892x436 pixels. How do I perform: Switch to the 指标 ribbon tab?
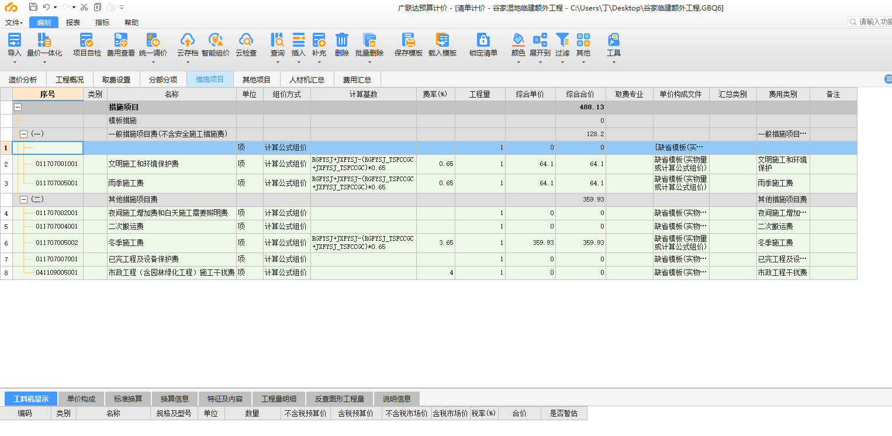(102, 23)
